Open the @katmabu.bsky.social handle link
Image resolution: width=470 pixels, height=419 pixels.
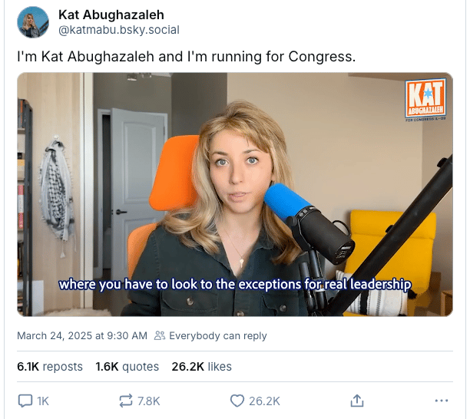point(119,30)
